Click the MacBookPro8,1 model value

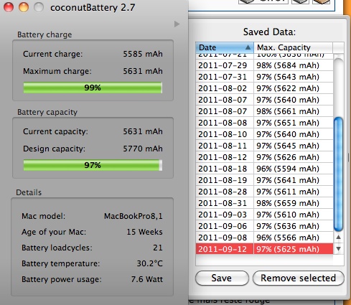click(x=134, y=216)
